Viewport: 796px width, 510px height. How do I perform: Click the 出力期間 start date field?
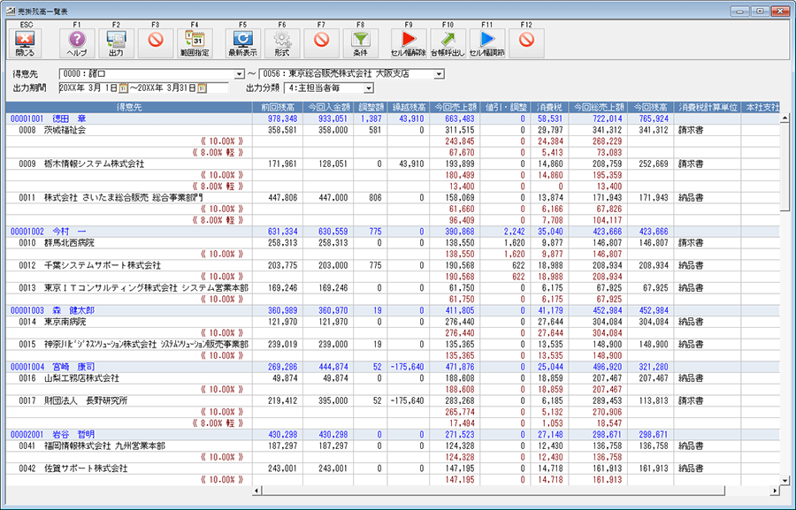(88, 88)
